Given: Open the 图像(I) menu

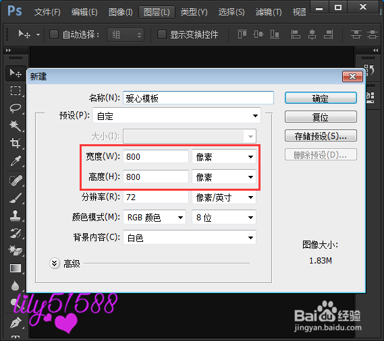Looking at the screenshot, I should click(121, 12).
